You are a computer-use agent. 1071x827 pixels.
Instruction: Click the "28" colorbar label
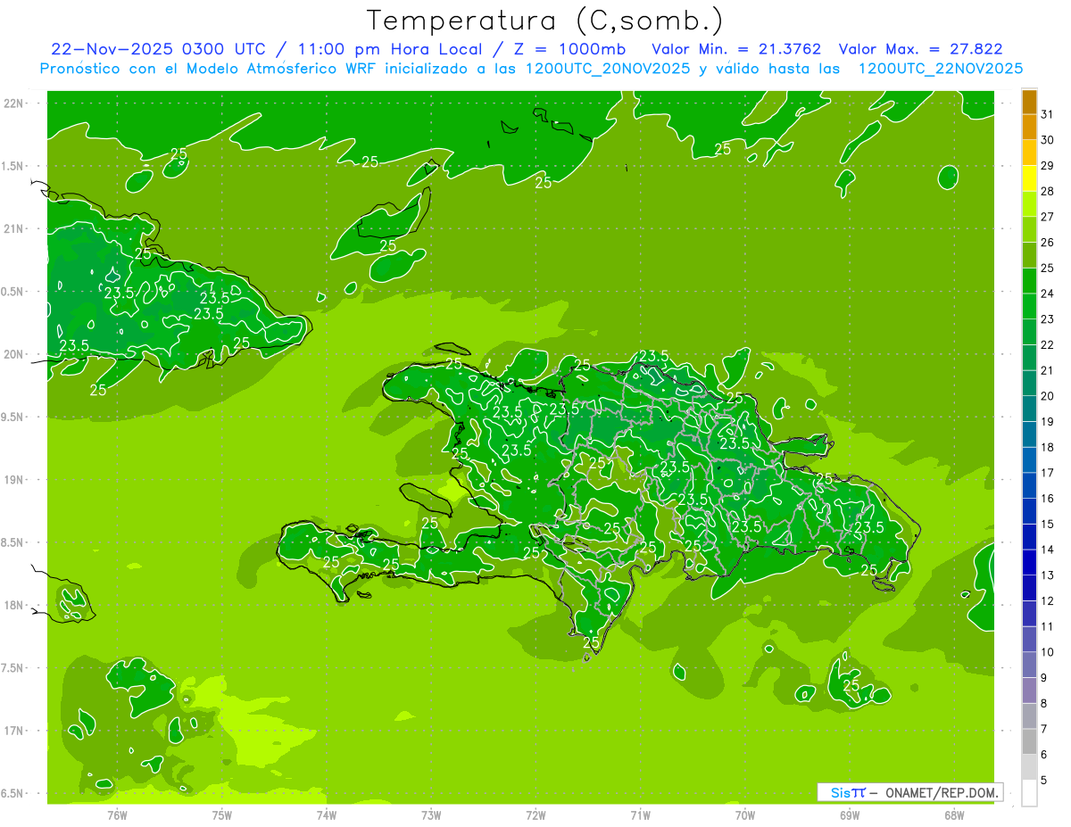click(x=1048, y=191)
